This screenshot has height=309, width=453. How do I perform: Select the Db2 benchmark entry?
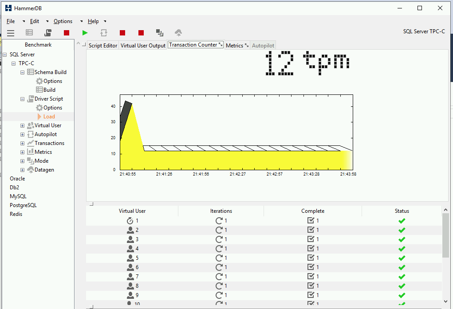click(15, 188)
